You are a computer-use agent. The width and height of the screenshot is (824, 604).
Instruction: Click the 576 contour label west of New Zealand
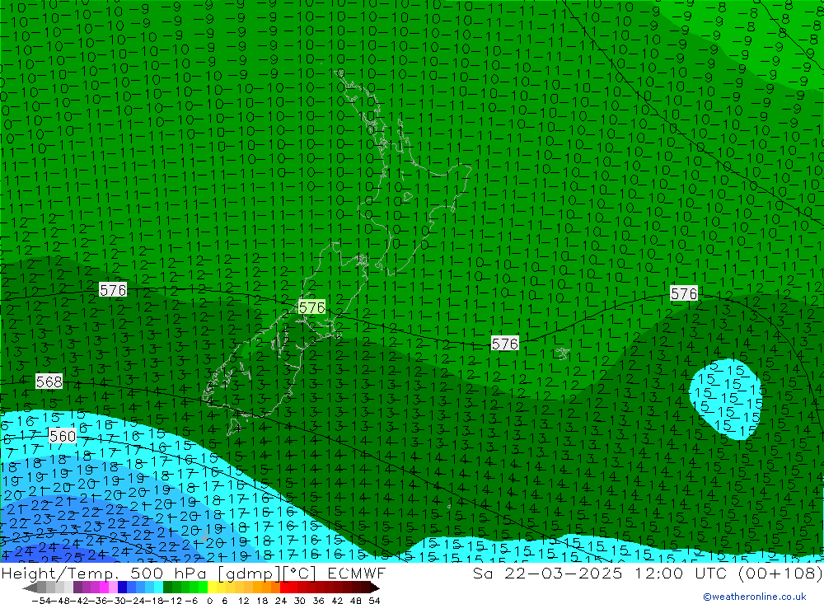(113, 290)
